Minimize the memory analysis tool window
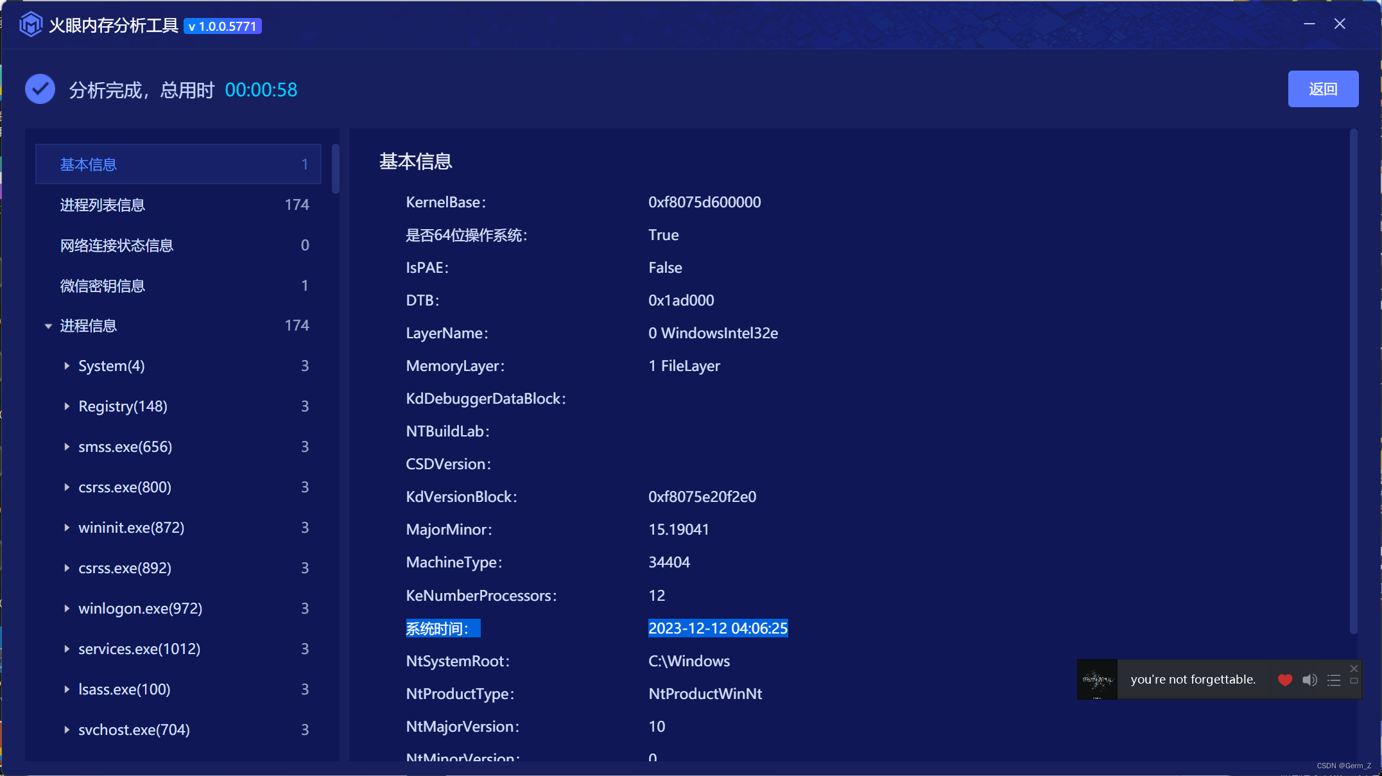The image size is (1382, 776). tap(1309, 24)
